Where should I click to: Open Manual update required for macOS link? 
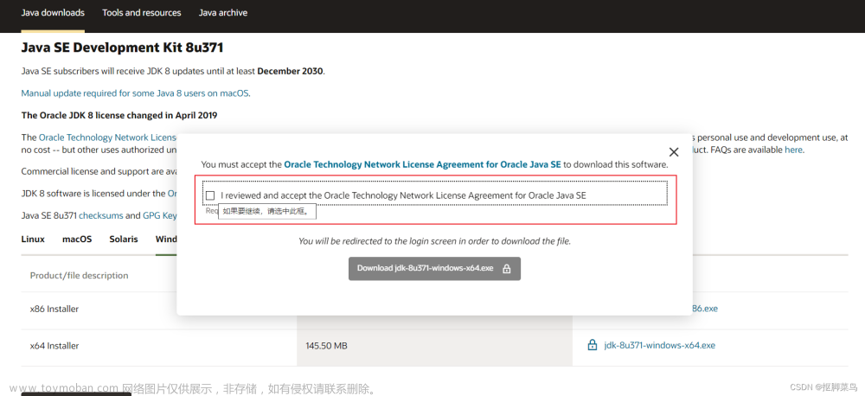[x=135, y=93]
